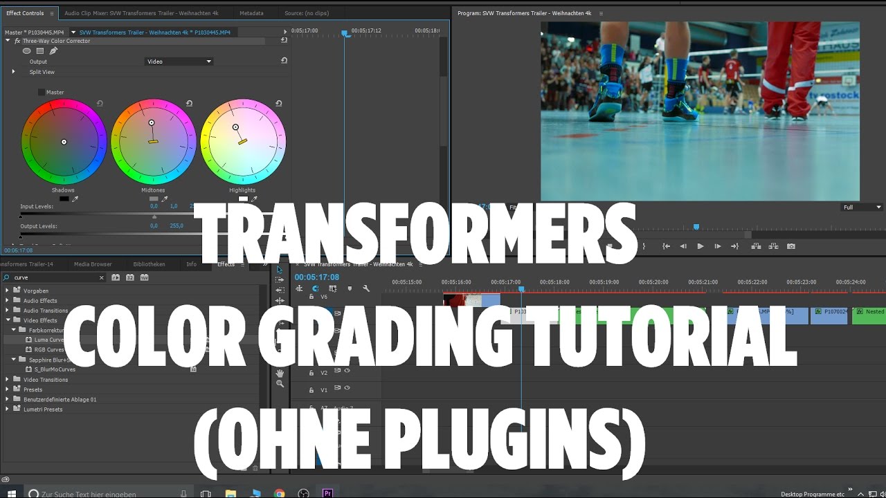
Task: Export frame with camera icon
Action: click(791, 246)
